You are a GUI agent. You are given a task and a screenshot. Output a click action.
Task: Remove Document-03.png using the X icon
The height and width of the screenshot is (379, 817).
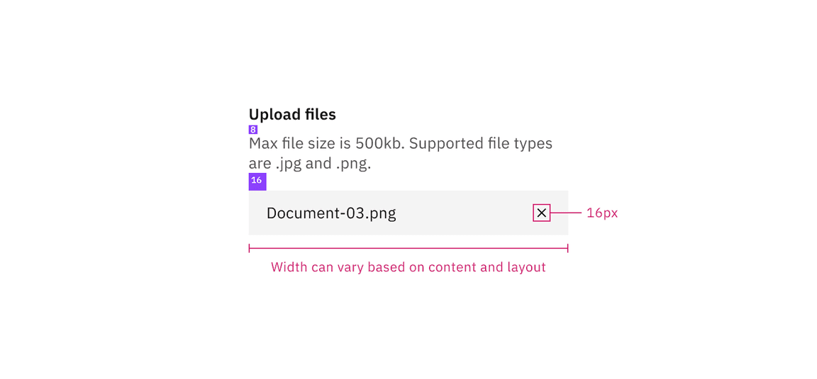541,213
